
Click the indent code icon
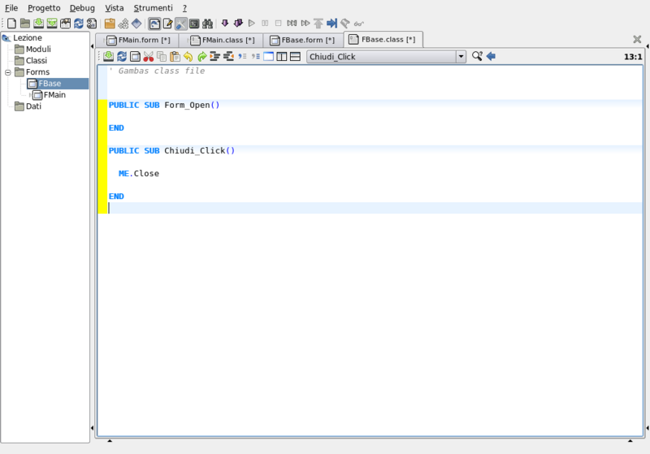click(214, 56)
